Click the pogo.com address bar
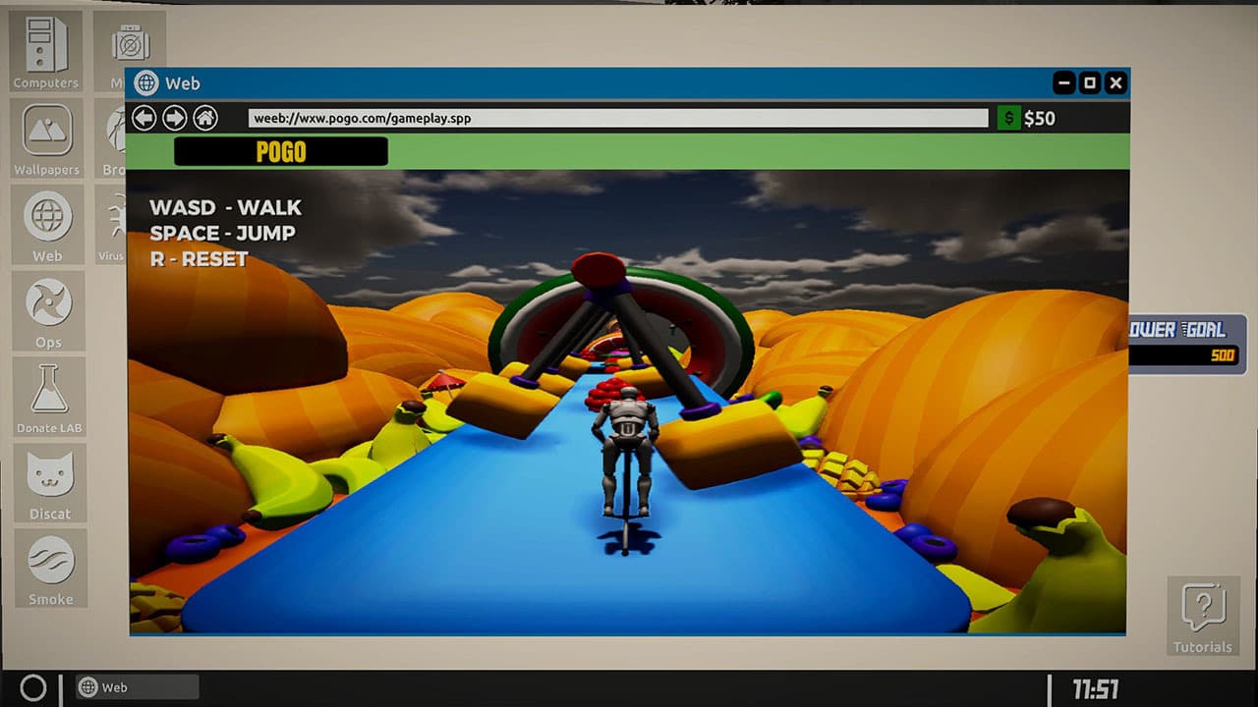This screenshot has width=1258, height=707. pyautogui.click(x=618, y=118)
